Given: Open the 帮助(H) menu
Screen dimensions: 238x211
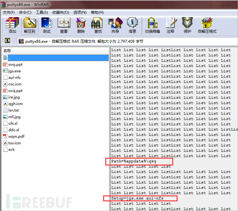Looking at the screenshot, I should (x=97, y=12).
